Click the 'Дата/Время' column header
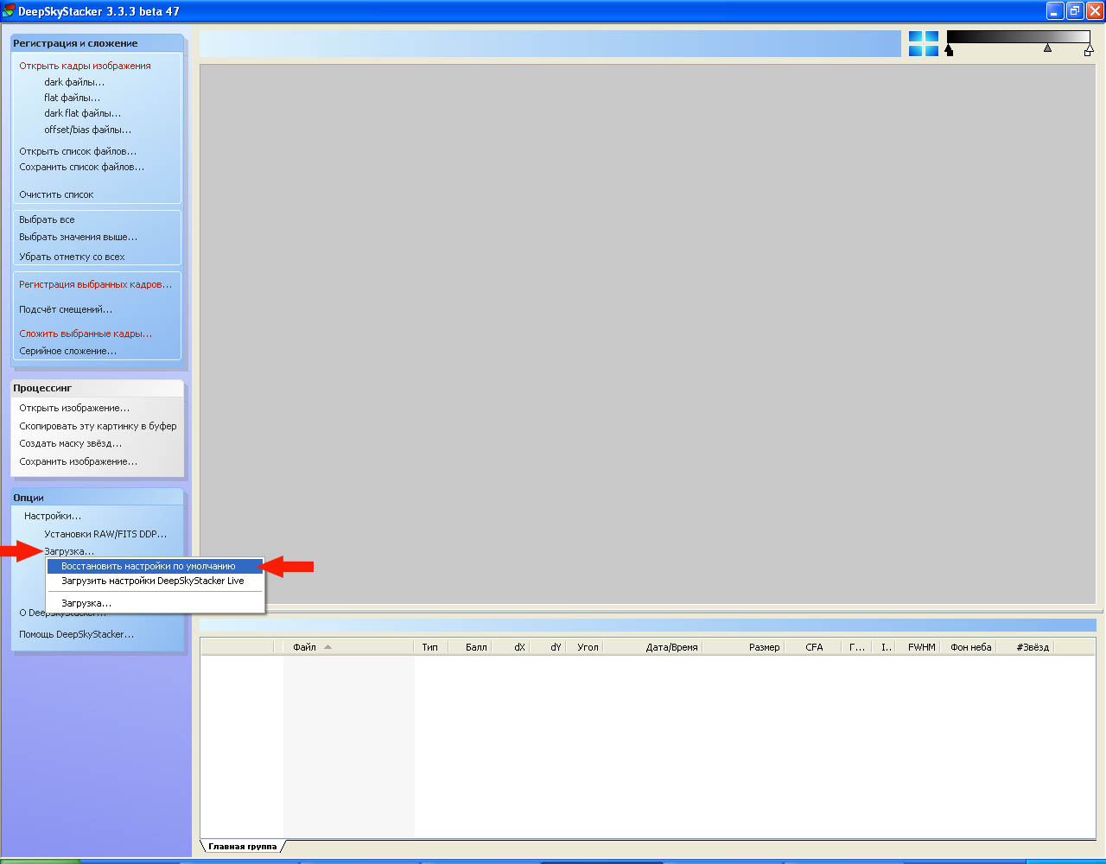The height and width of the screenshot is (864, 1106). pos(671,647)
